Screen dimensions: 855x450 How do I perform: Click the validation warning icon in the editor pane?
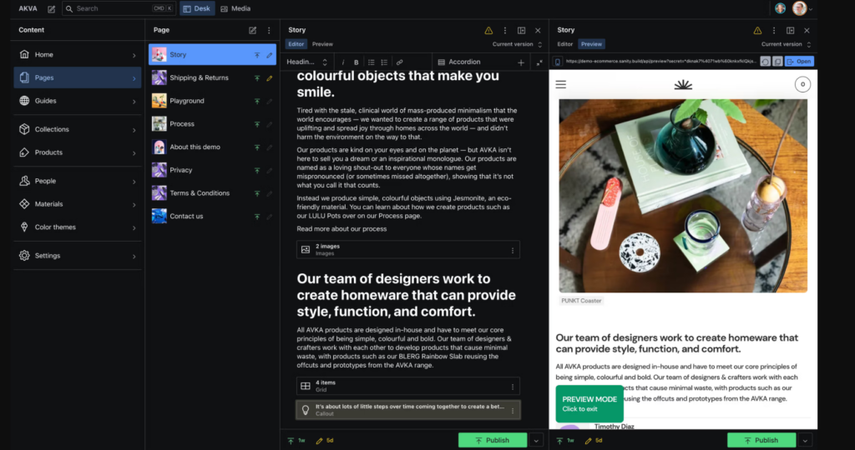pyautogui.click(x=488, y=30)
